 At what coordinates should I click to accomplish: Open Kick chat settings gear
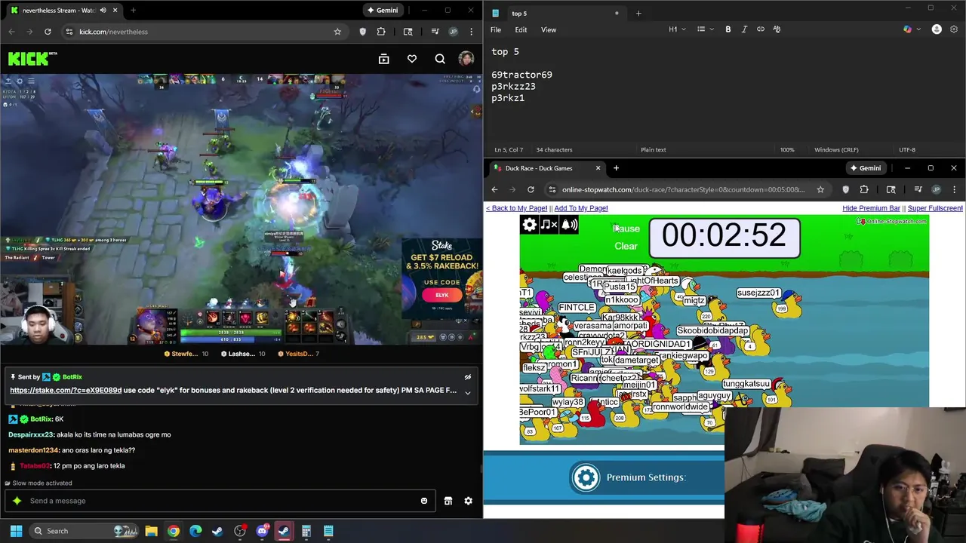pos(468,501)
